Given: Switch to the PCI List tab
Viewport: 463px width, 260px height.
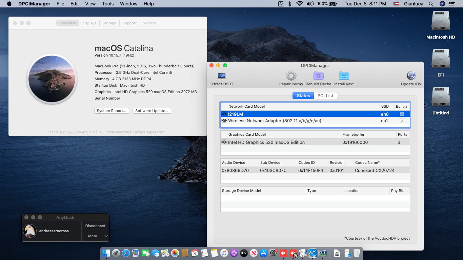Looking at the screenshot, I should pos(325,95).
